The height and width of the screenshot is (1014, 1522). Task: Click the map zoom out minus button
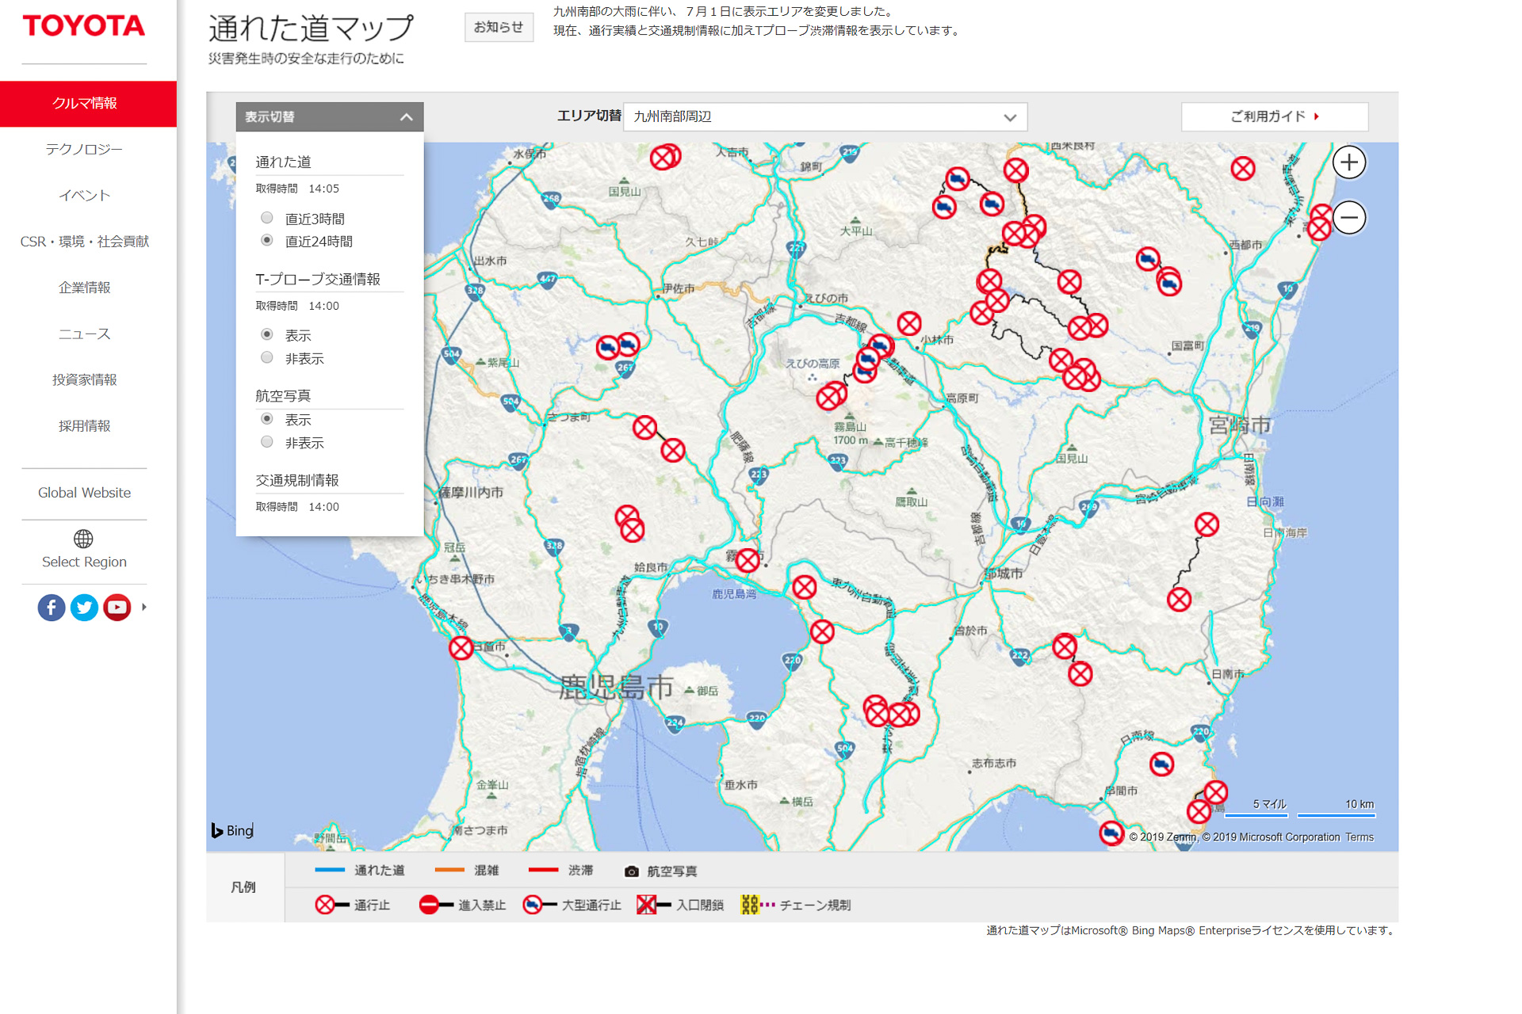tap(1348, 217)
